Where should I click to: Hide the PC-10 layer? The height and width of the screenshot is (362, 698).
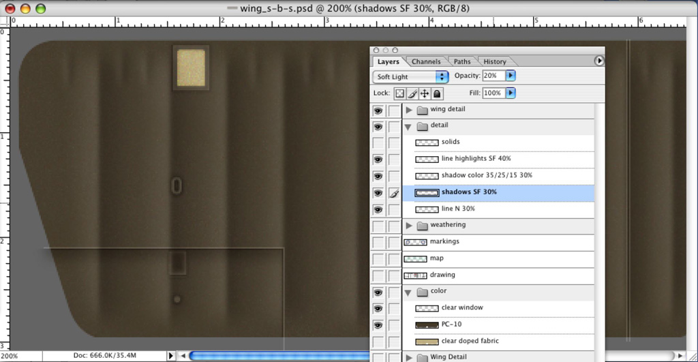tap(378, 325)
